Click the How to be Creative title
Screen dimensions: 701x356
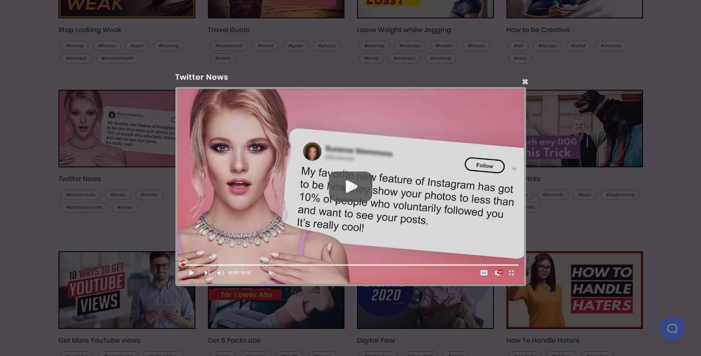click(538, 30)
